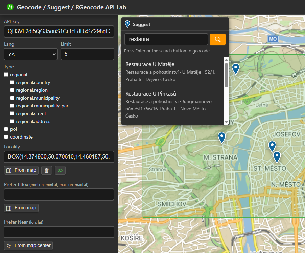Viewport: 305px width, 253px height.
Task: Check the regional.region checkbox
Action: tap(12, 90)
